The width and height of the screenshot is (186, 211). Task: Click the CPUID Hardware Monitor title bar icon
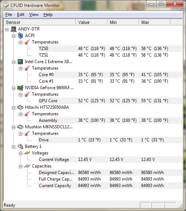(6, 5)
